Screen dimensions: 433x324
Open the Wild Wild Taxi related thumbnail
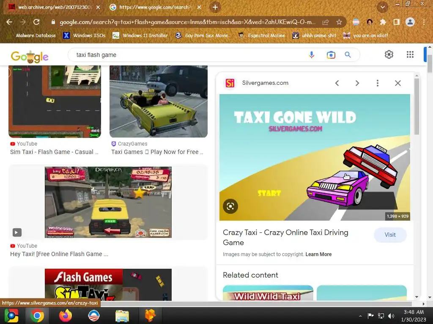(x=268, y=293)
